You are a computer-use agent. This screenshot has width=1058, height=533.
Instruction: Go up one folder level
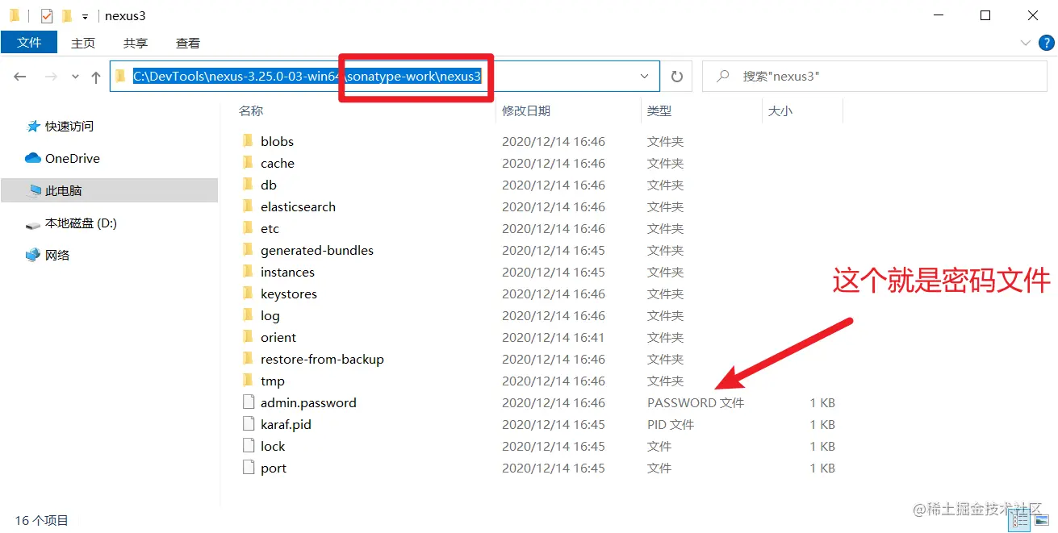pos(96,77)
